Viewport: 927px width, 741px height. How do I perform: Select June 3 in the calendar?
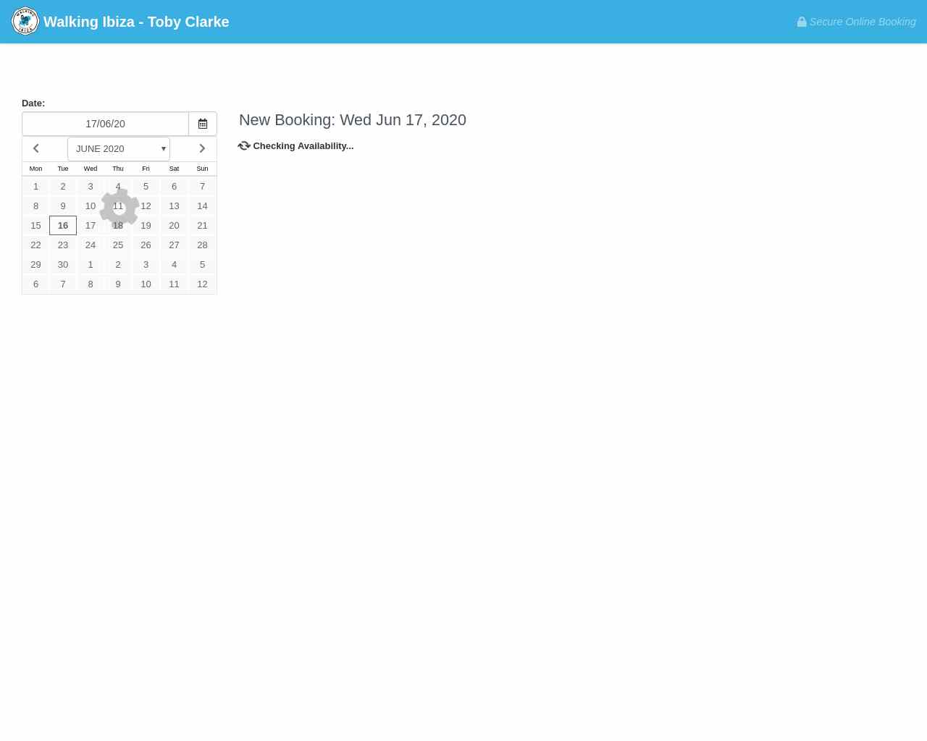click(91, 187)
